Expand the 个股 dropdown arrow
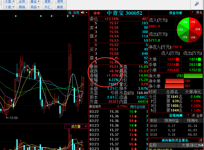Screen dimensions: 204x150 pyautogui.click(x=13, y=7)
